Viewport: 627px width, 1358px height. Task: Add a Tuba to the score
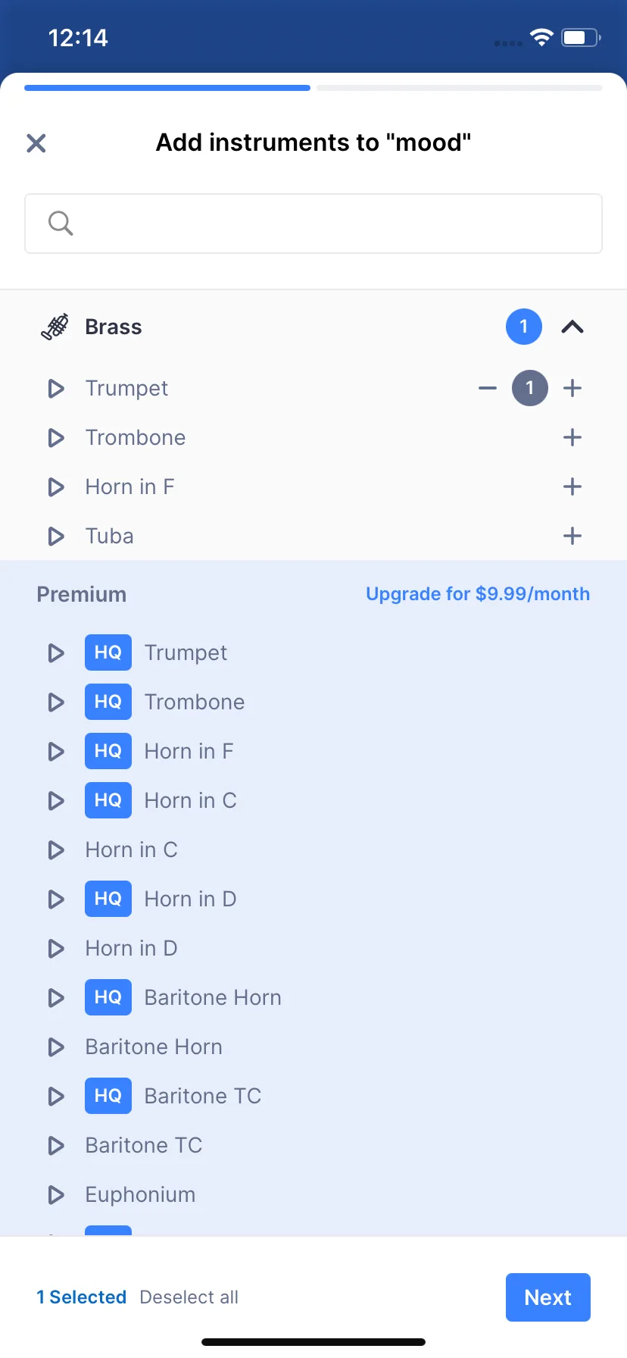tap(572, 537)
